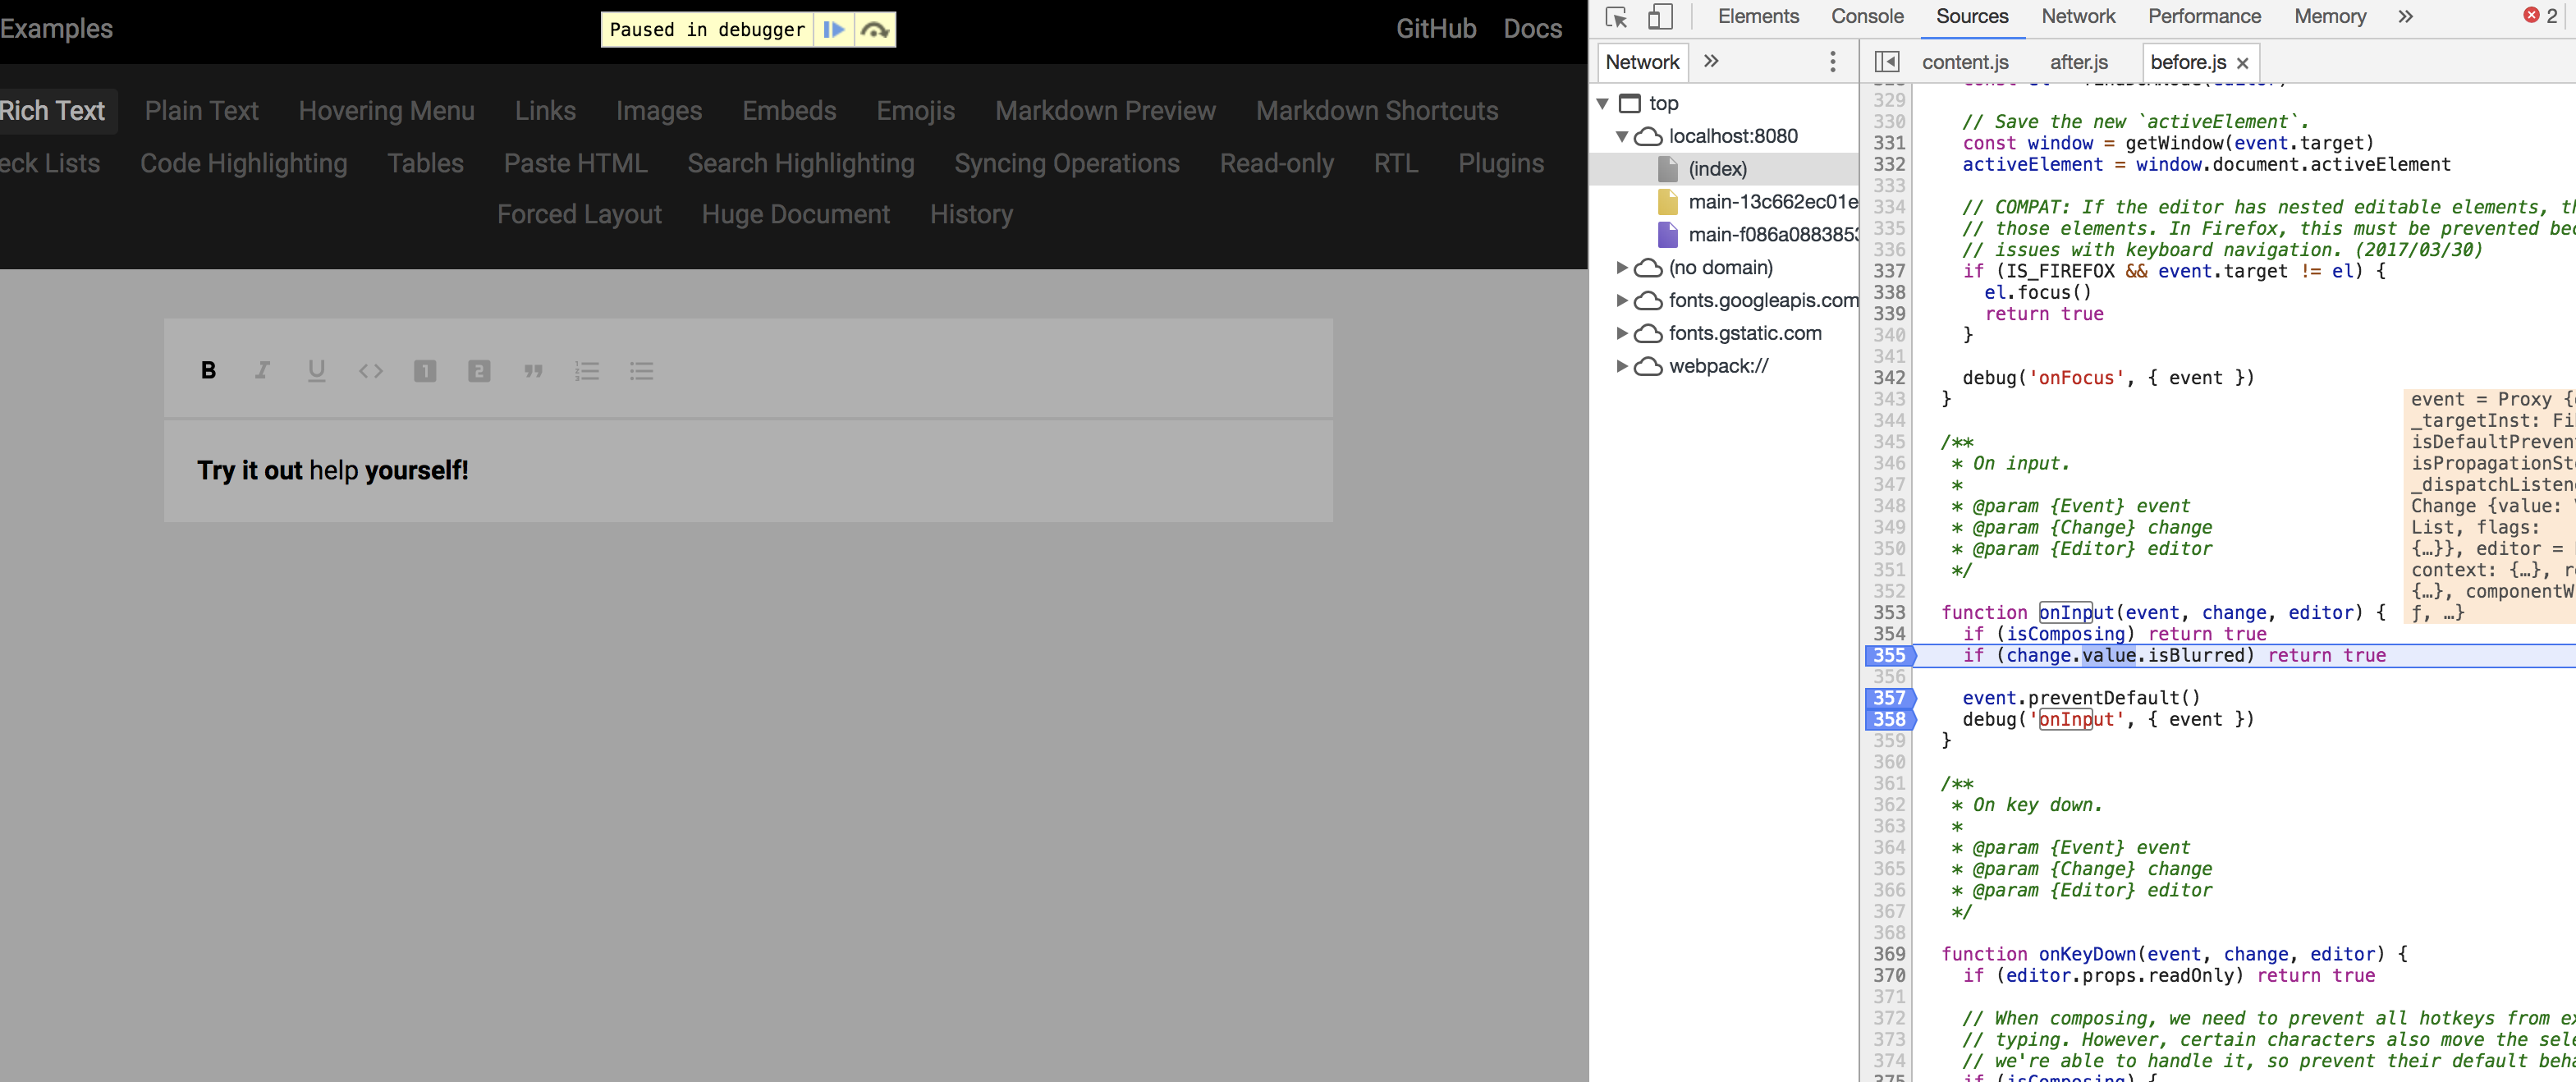Collapse the localhost:8080 tree node
The height and width of the screenshot is (1082, 2576).
coord(1621,136)
